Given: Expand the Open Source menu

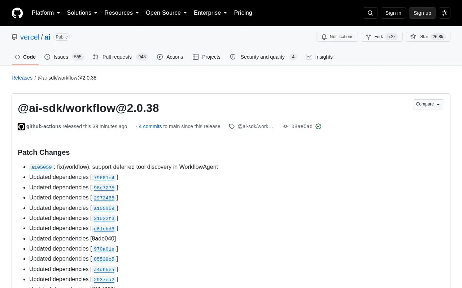Looking at the screenshot, I should pyautogui.click(x=166, y=13).
